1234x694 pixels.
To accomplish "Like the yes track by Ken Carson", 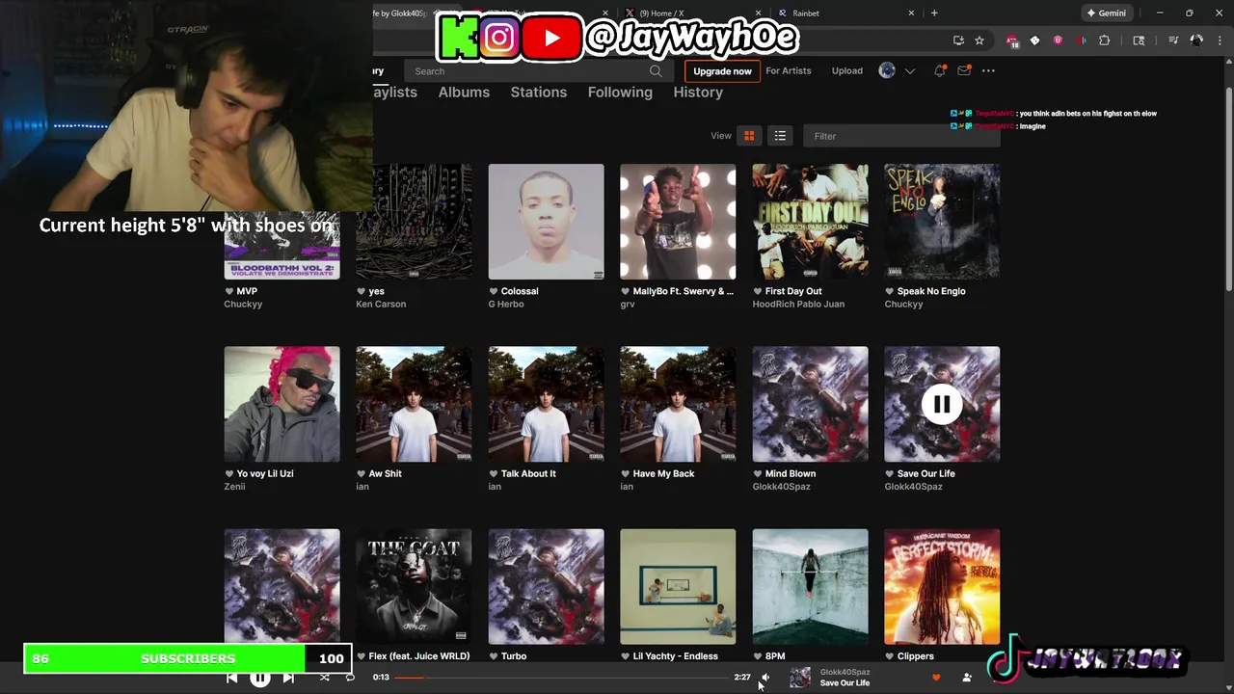I will tap(361, 291).
